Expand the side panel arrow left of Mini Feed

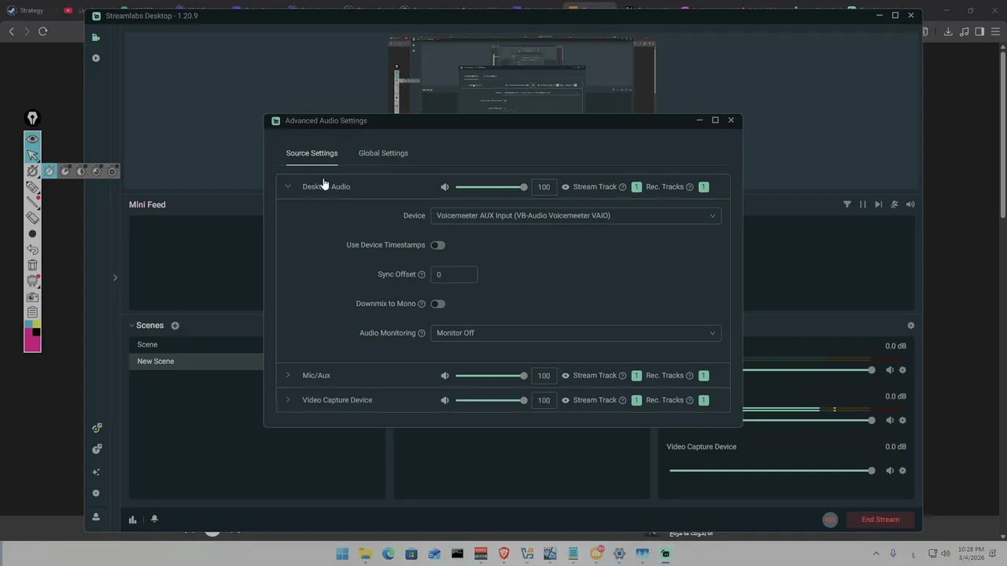tap(115, 277)
